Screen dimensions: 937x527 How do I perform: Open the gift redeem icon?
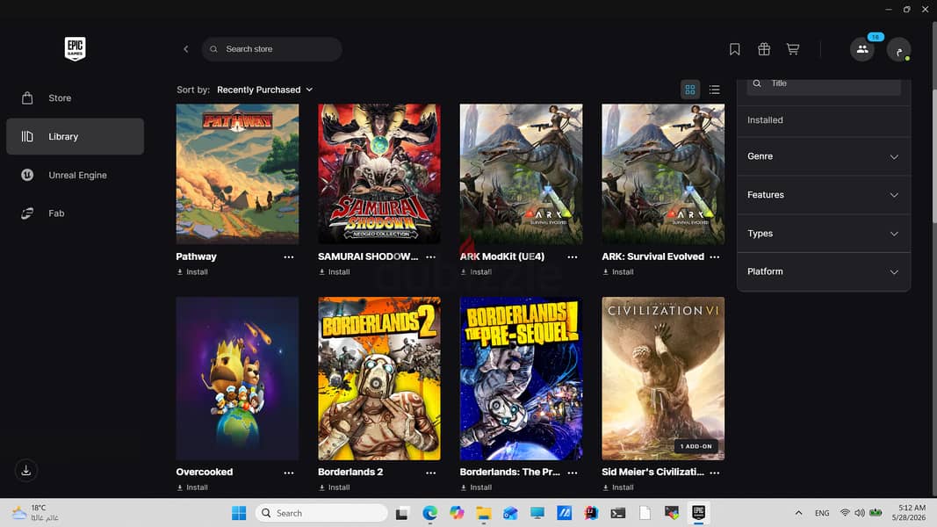[x=764, y=49]
